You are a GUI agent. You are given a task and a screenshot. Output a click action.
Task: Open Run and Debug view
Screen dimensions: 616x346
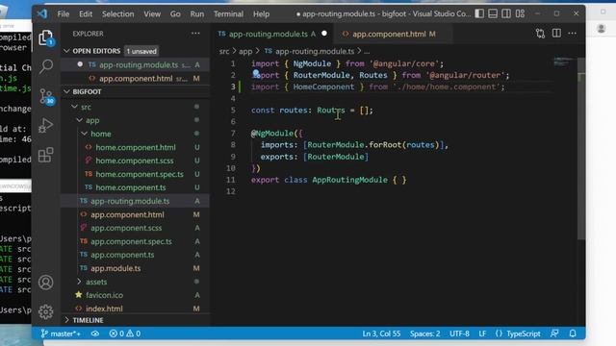click(45, 126)
